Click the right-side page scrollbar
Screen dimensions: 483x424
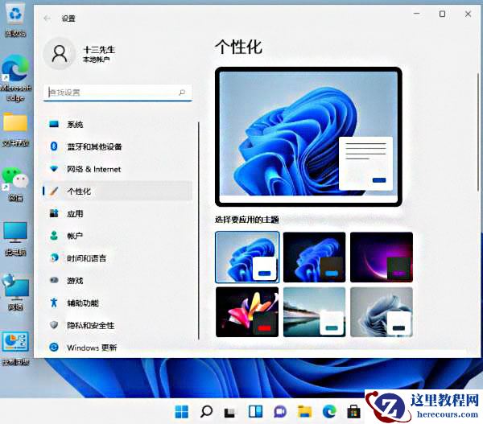pos(478,133)
